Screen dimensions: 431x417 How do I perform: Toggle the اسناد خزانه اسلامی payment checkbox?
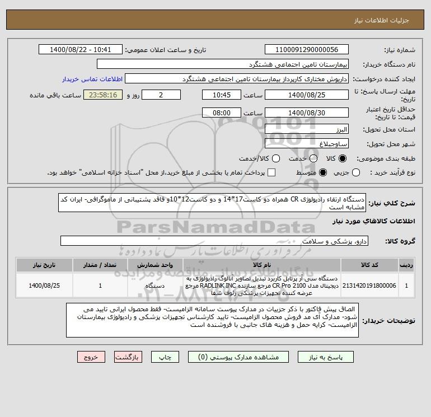pyautogui.click(x=271, y=172)
